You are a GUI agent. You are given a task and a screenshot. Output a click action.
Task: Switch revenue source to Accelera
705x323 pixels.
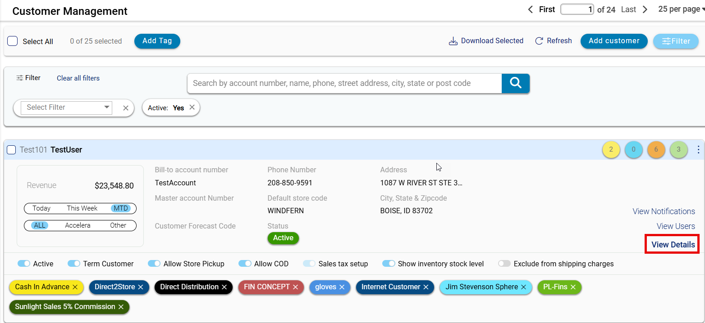(x=78, y=225)
